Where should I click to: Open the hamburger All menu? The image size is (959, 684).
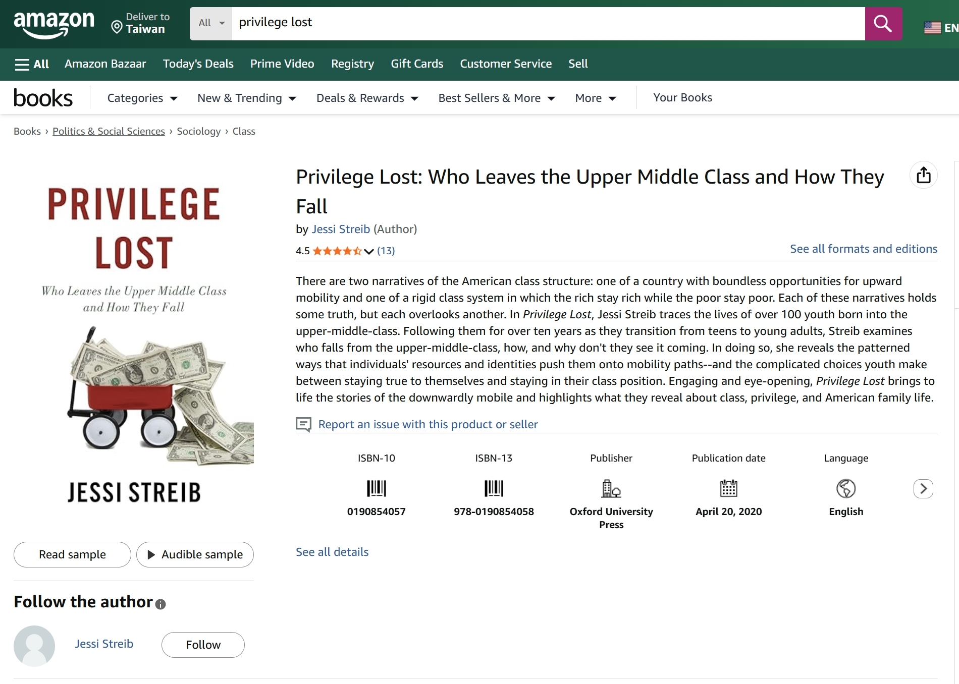click(32, 64)
